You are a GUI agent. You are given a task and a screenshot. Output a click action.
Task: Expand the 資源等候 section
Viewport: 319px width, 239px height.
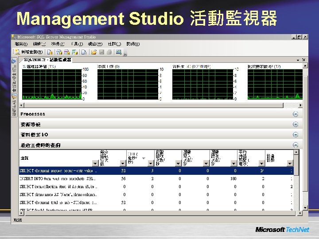pos(296,124)
